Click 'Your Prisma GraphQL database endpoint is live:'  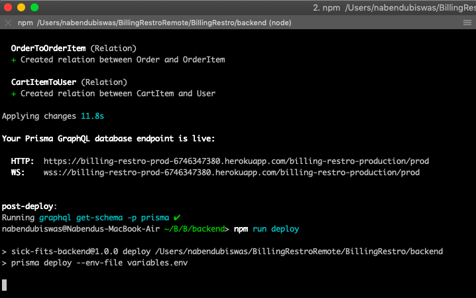point(108,139)
